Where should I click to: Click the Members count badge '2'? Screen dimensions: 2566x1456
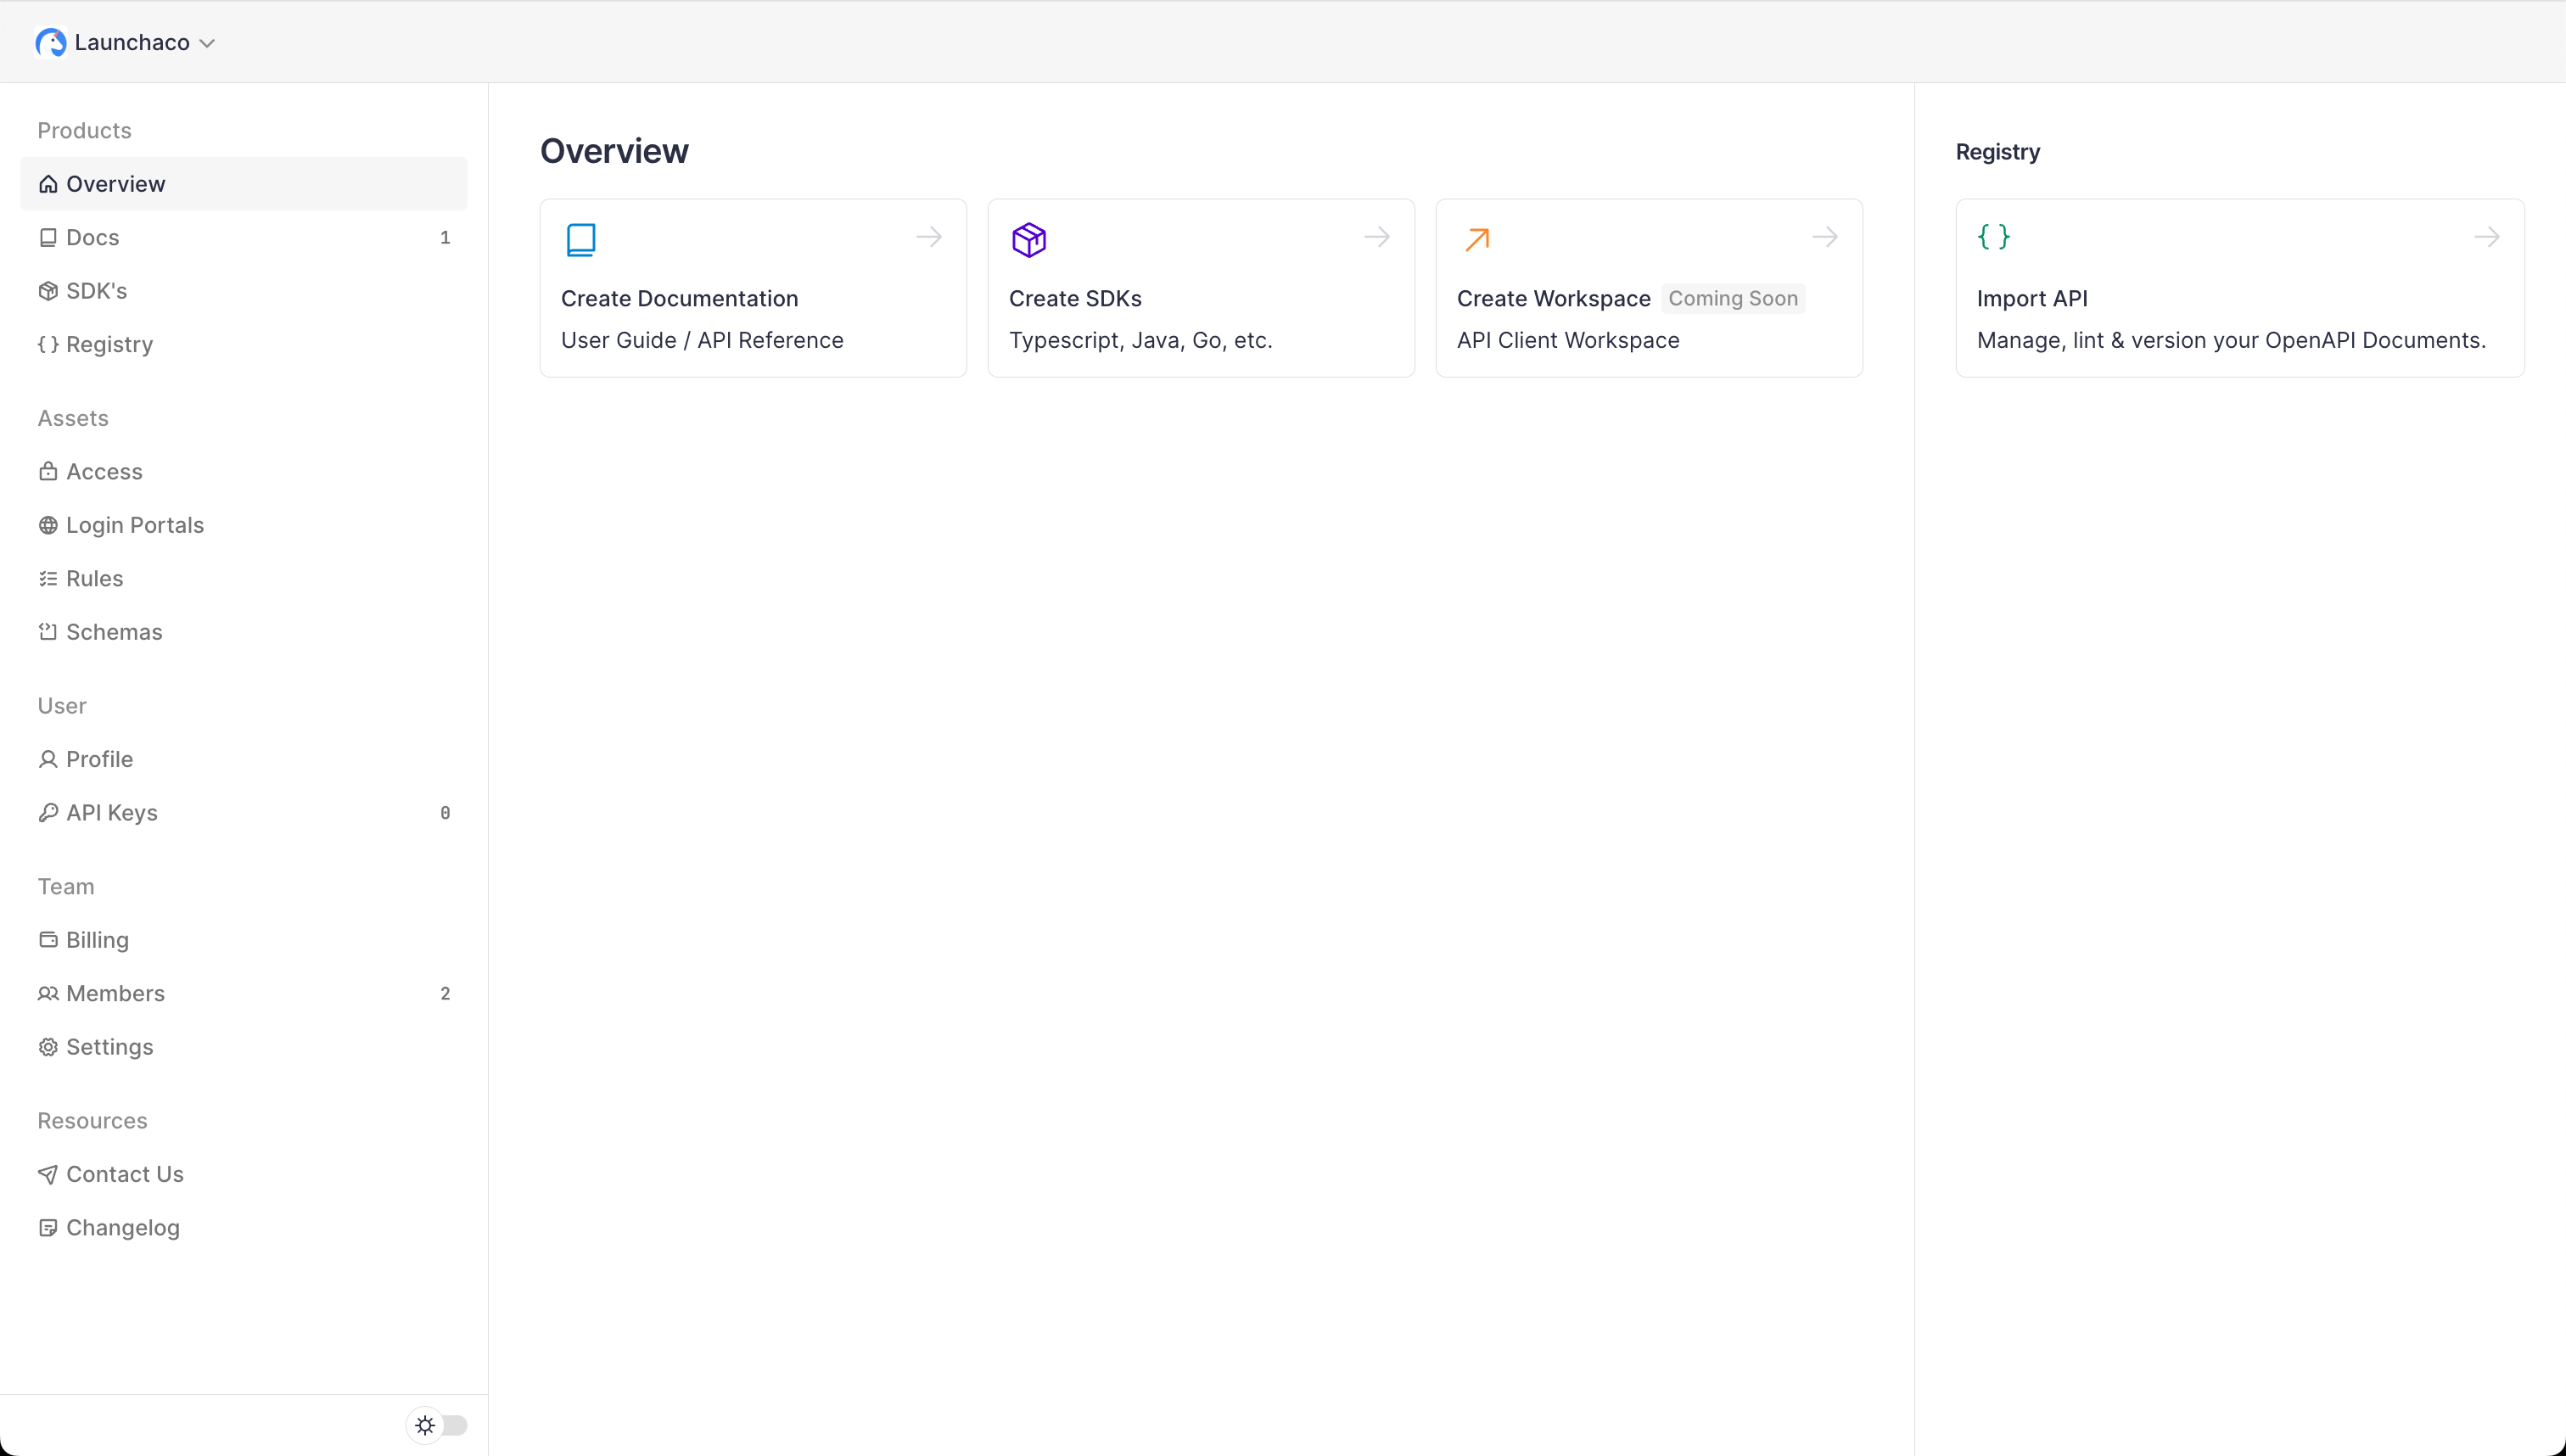[445, 994]
